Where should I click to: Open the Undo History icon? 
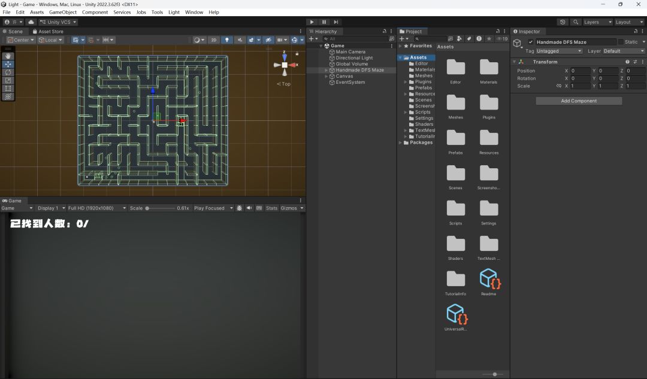pos(563,22)
